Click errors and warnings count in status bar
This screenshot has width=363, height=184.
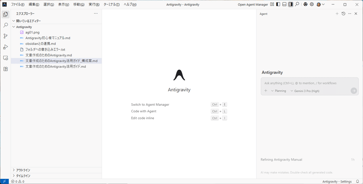point(18,182)
